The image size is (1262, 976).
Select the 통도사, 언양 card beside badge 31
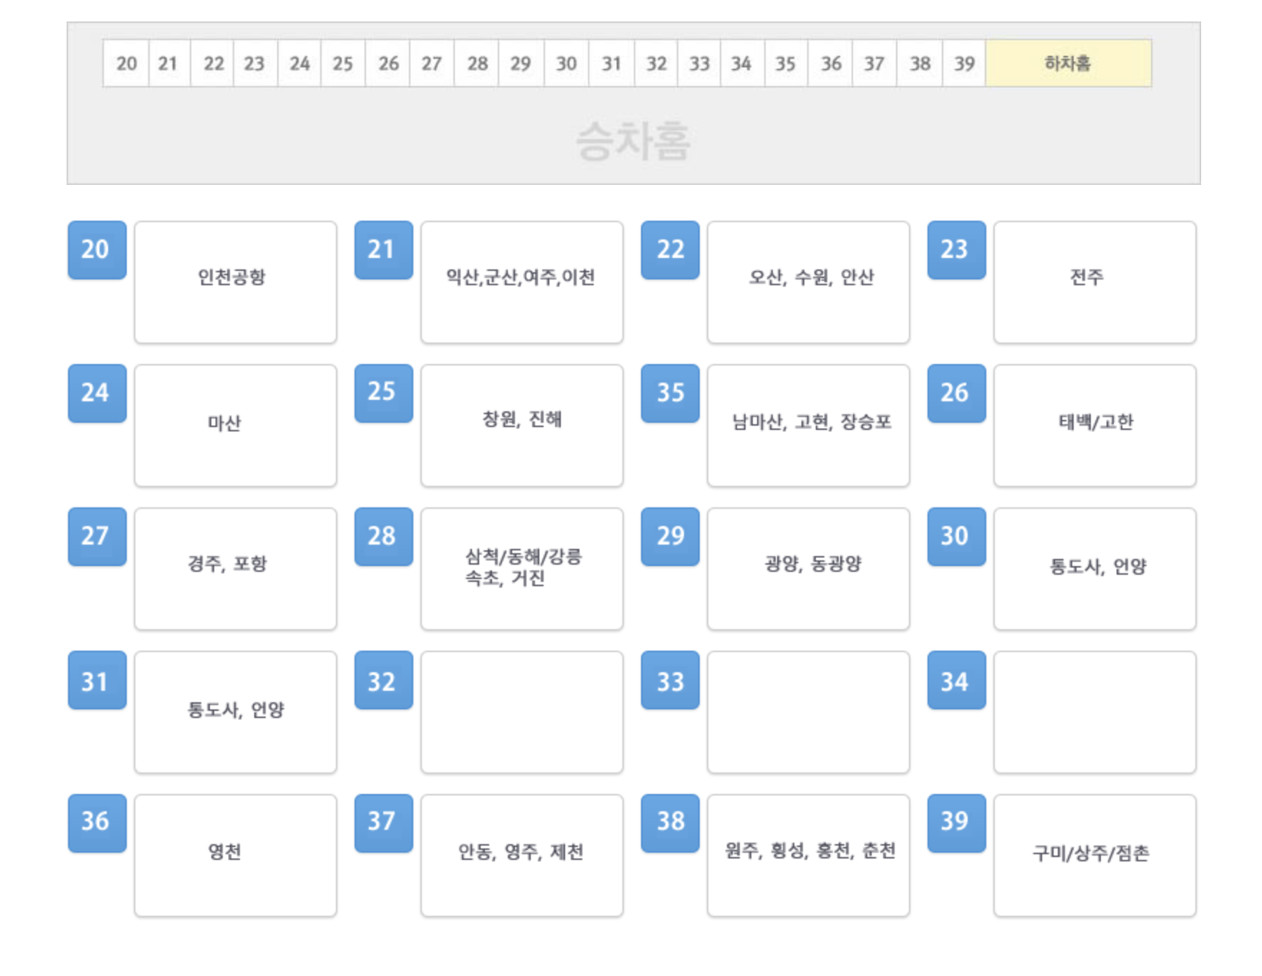pyautogui.click(x=235, y=712)
